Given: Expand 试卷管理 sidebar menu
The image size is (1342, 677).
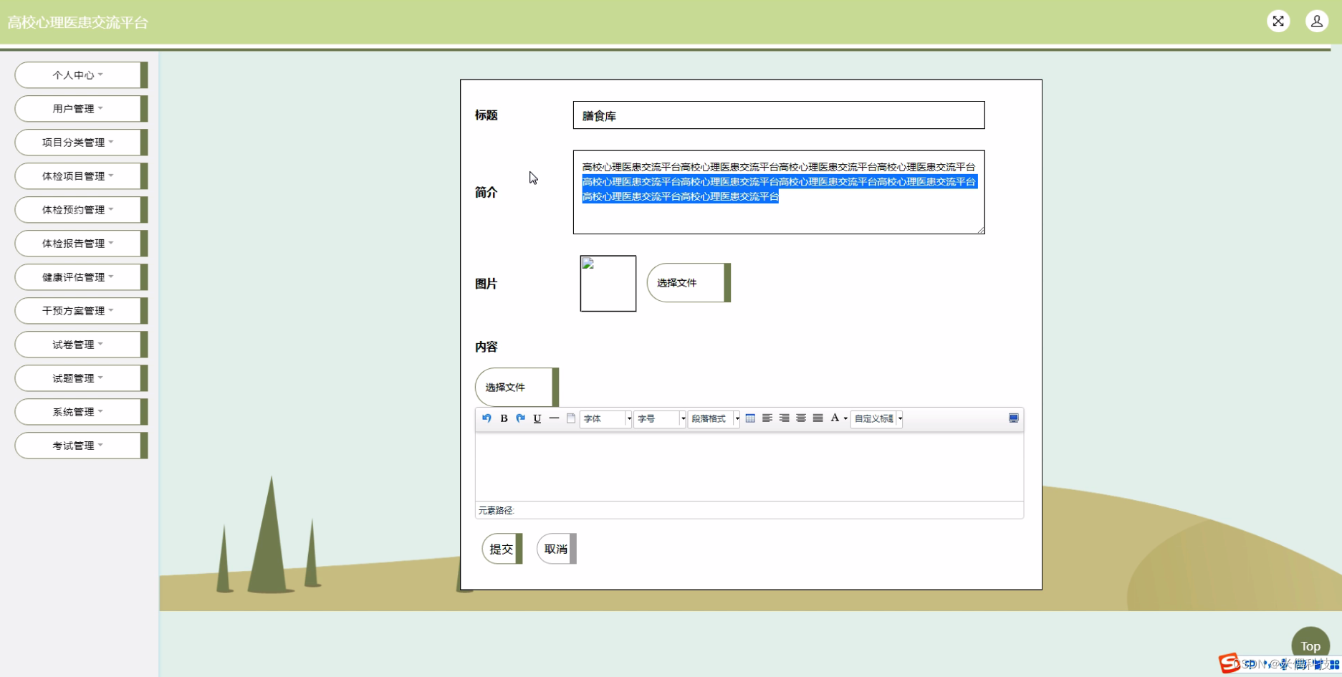Looking at the screenshot, I should pos(81,344).
